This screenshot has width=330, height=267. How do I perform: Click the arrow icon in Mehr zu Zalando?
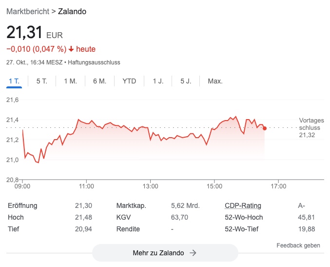point(193,253)
